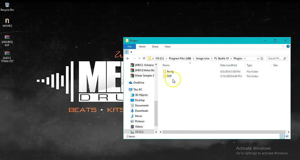Click the 3/15/2018 6:44 PM date
The width and height of the screenshot is (300, 160).
pos(231,76)
